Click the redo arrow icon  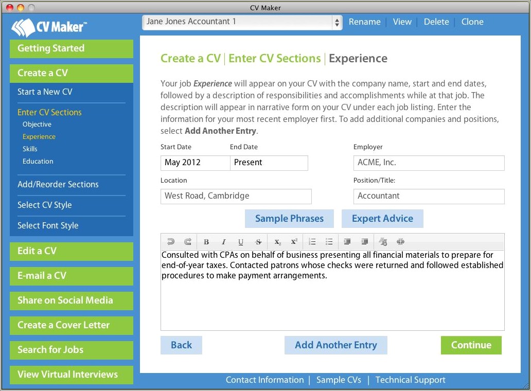pyautogui.click(x=188, y=242)
